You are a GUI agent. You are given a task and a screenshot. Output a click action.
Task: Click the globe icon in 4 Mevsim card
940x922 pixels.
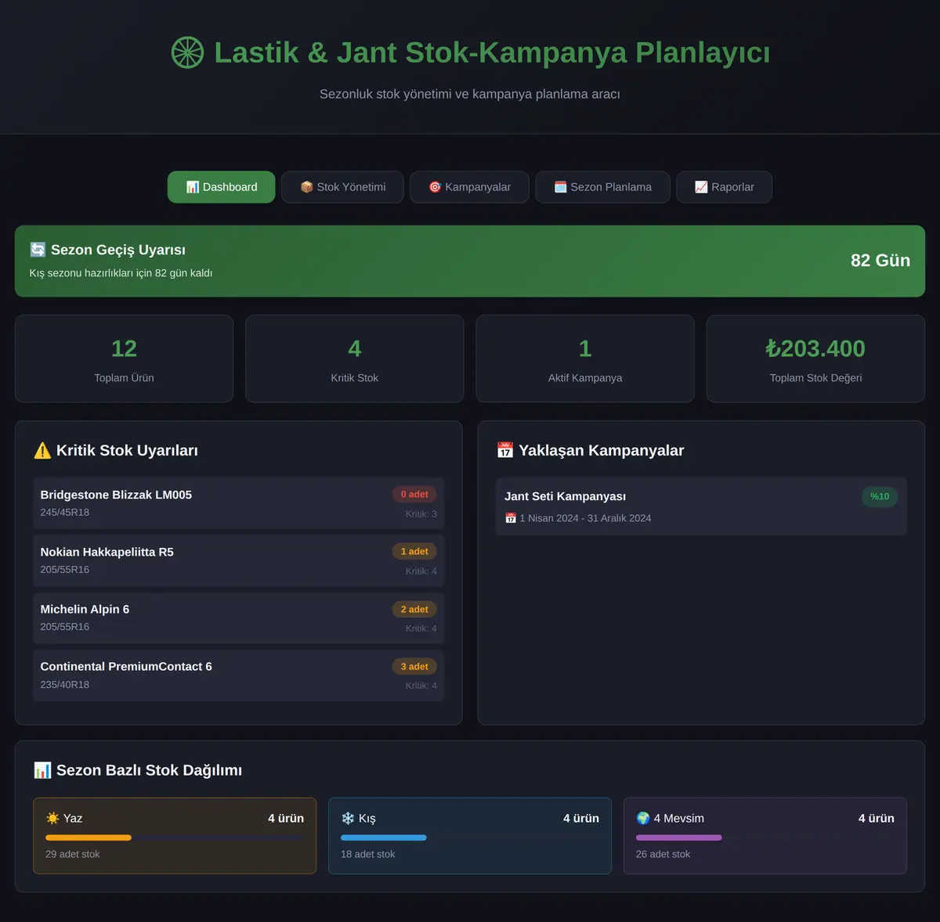point(643,818)
